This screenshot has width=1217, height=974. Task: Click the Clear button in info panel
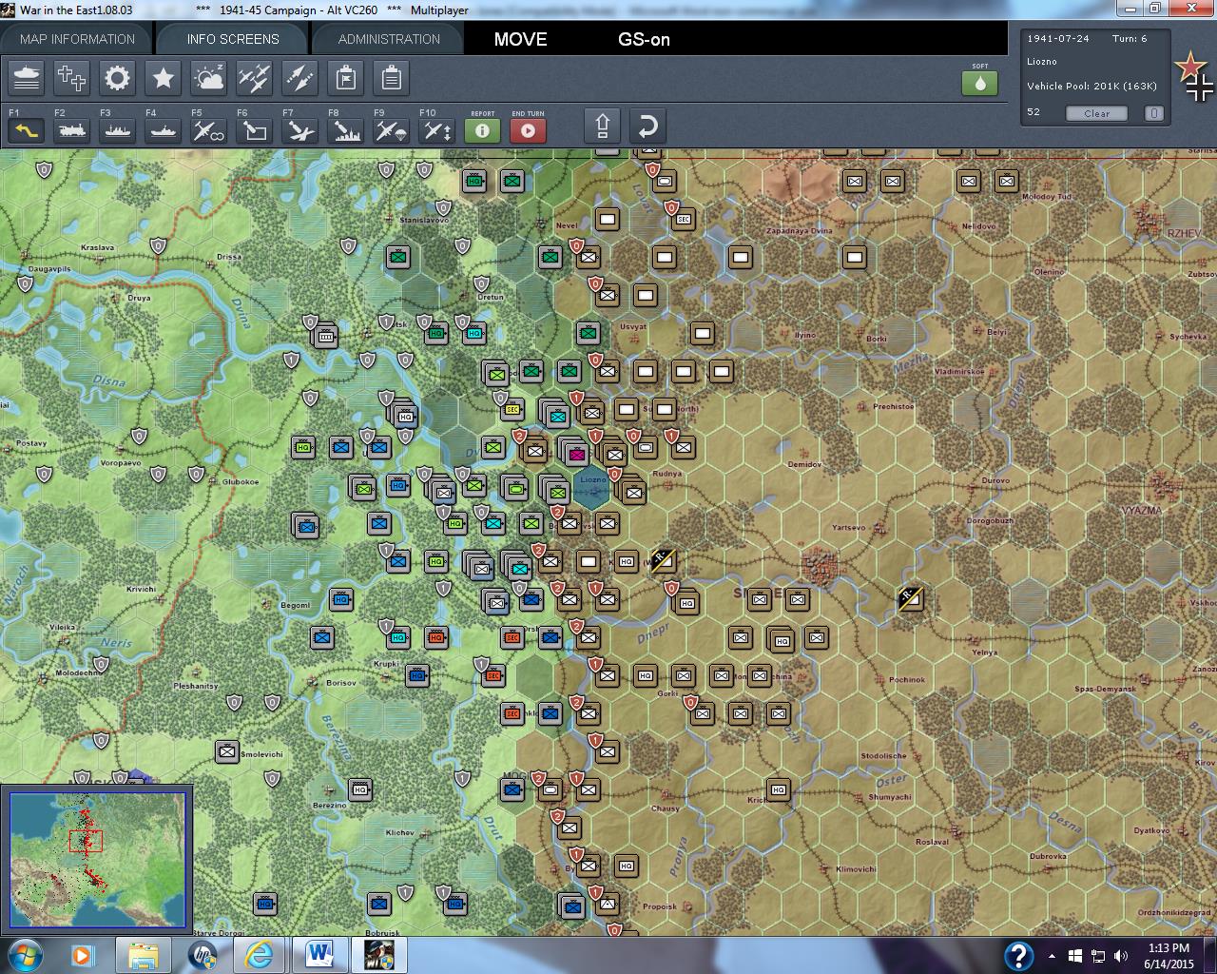1096,113
